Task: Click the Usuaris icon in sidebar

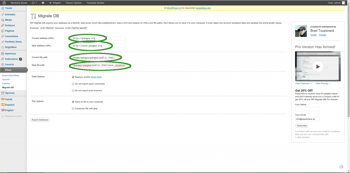Action: [x=2, y=64]
